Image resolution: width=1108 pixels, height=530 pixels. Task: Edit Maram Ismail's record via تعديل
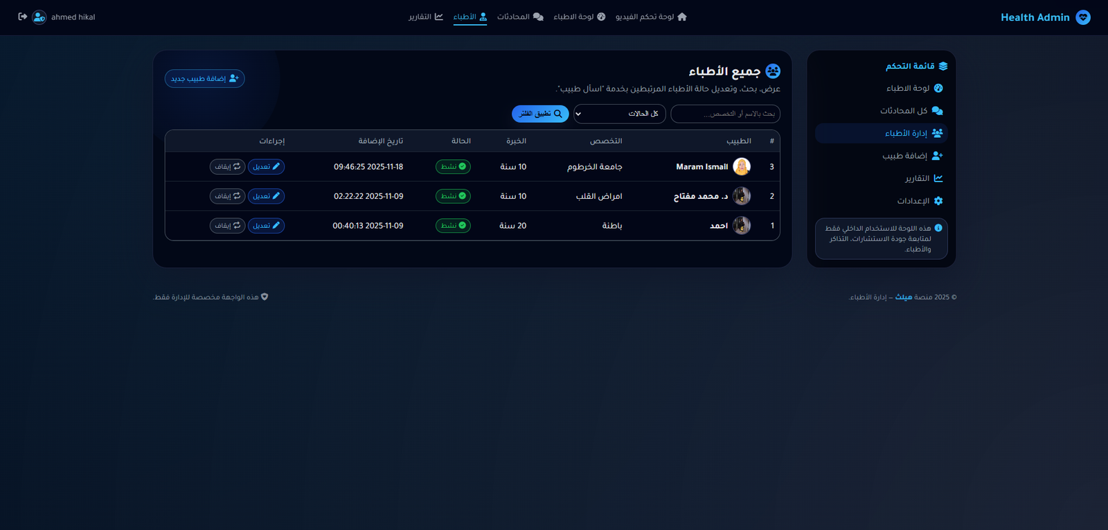[266, 167]
